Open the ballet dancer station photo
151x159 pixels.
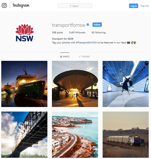[x=126, y=84]
